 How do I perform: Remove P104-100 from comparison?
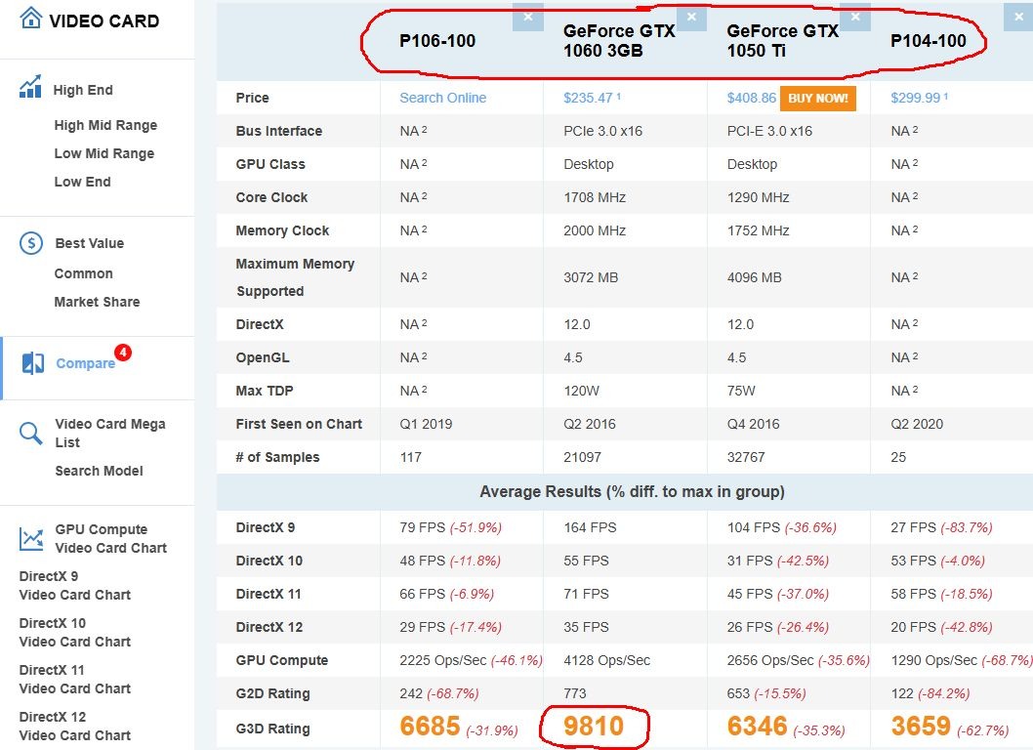pos(1018,17)
